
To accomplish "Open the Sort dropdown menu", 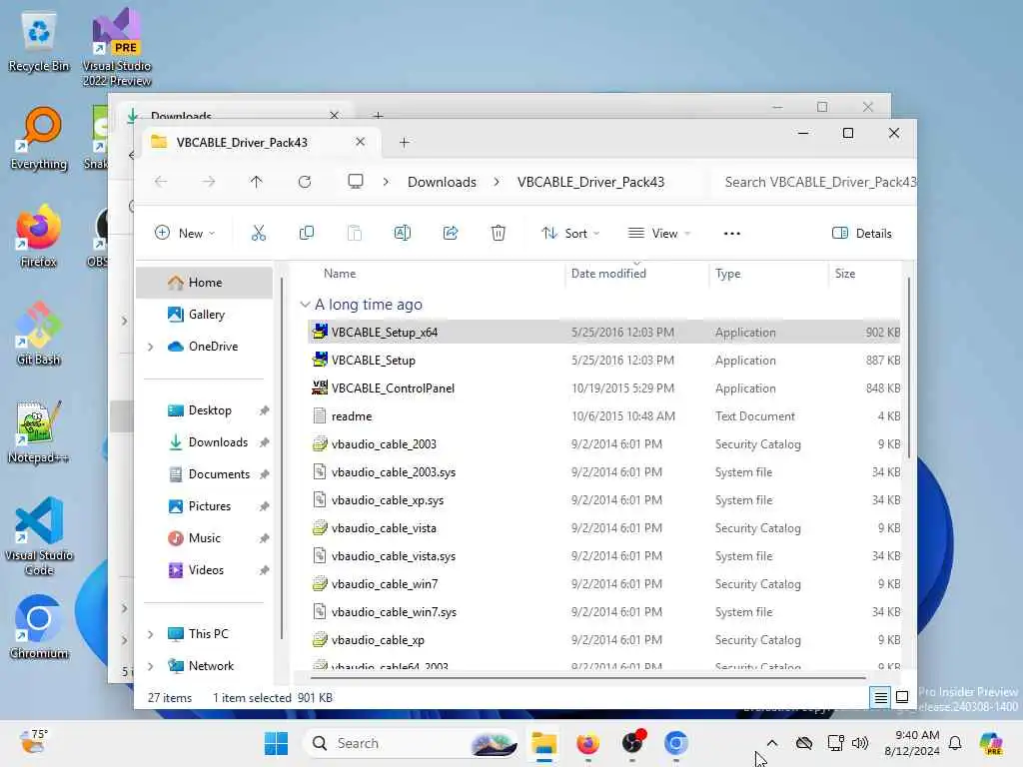I will tap(570, 234).
